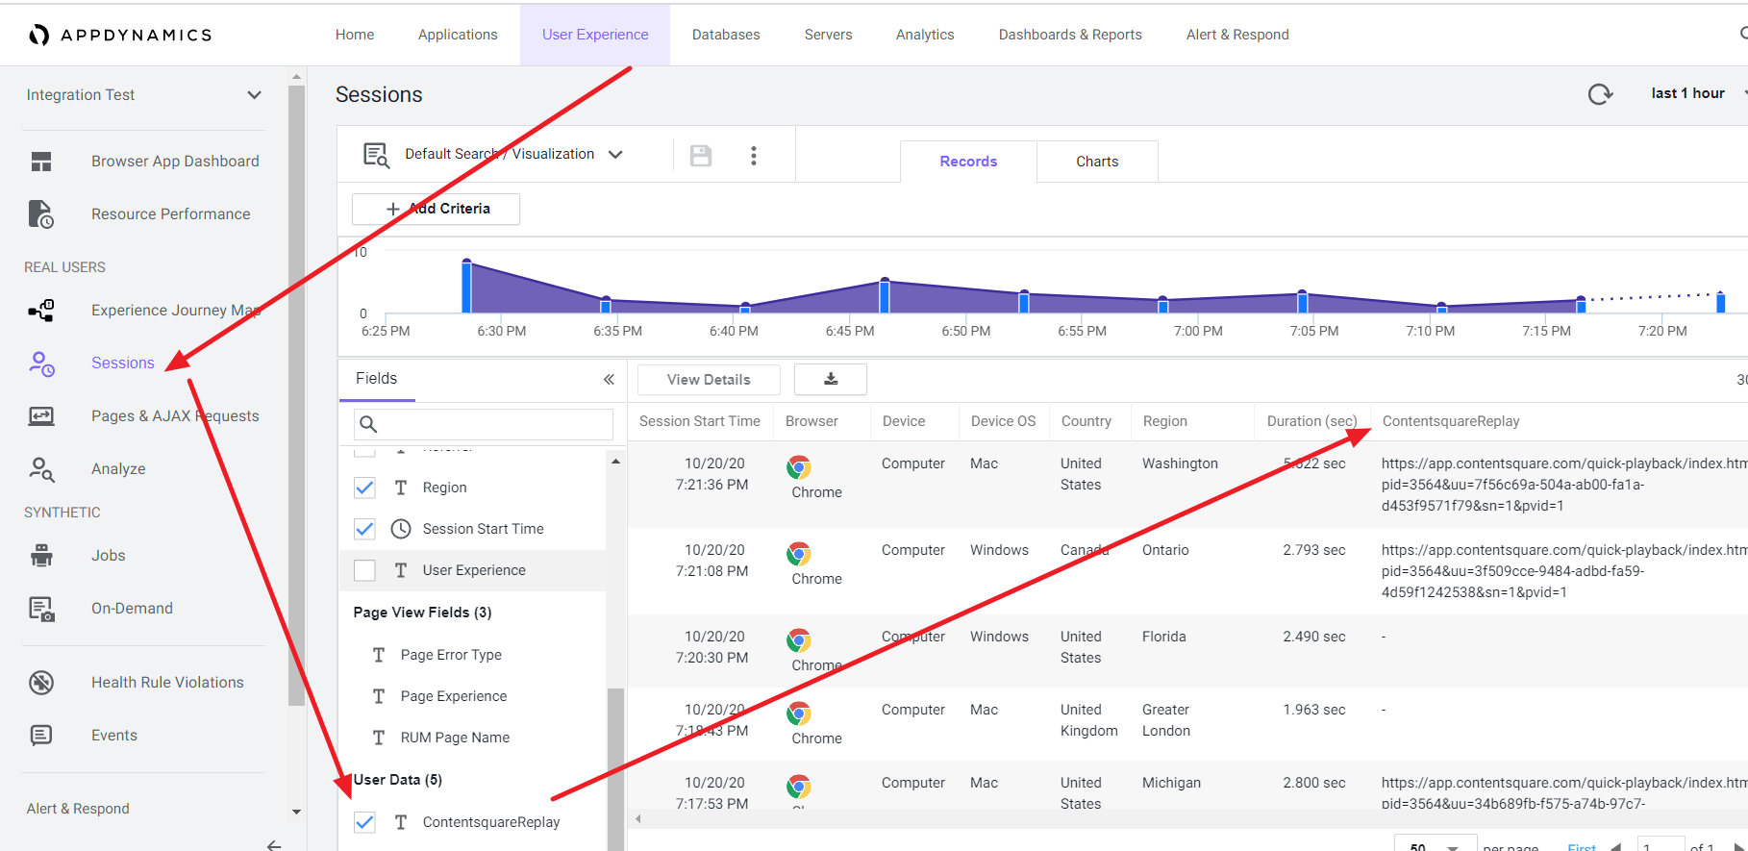The image size is (1748, 851).
Task: Check the User Experience field
Action: (364, 570)
